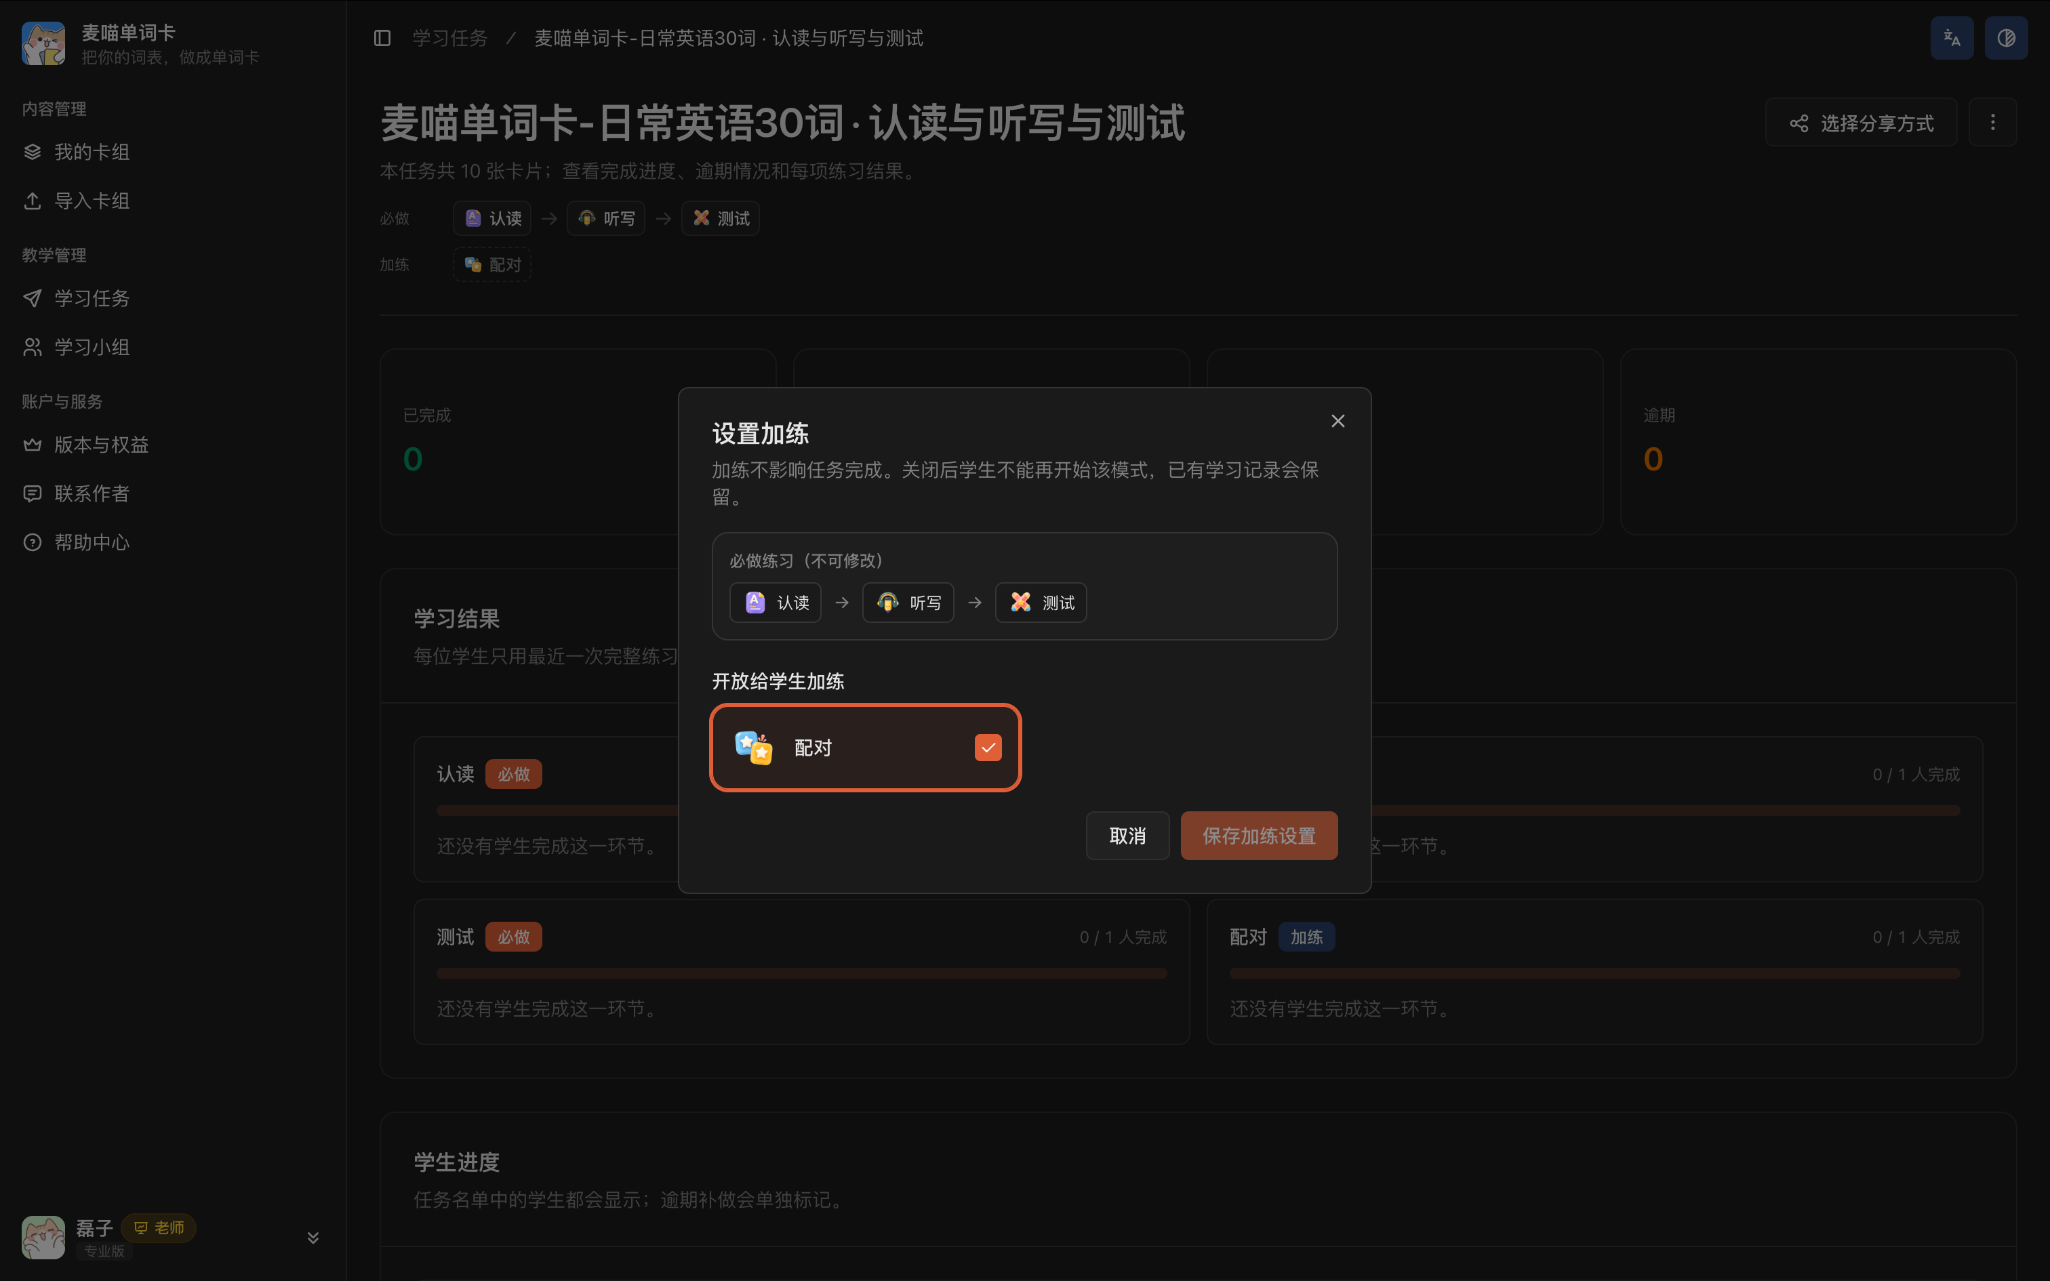Image resolution: width=2050 pixels, height=1281 pixels.
Task: Click the 专业版 plan label
Action: click(104, 1250)
